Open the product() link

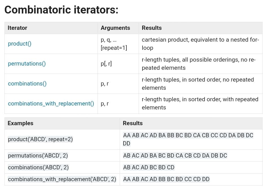pos(20,44)
